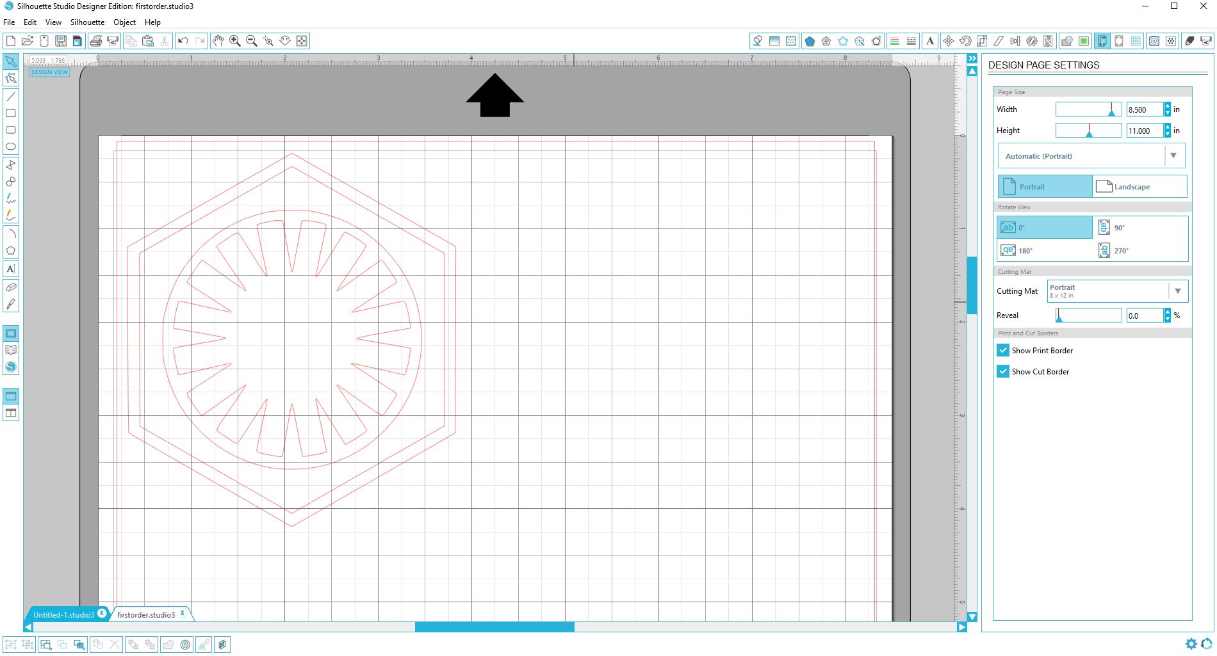This screenshot has height=656, width=1217.
Task: Close the firstorder.studio3 tab
Action: pyautogui.click(x=183, y=613)
